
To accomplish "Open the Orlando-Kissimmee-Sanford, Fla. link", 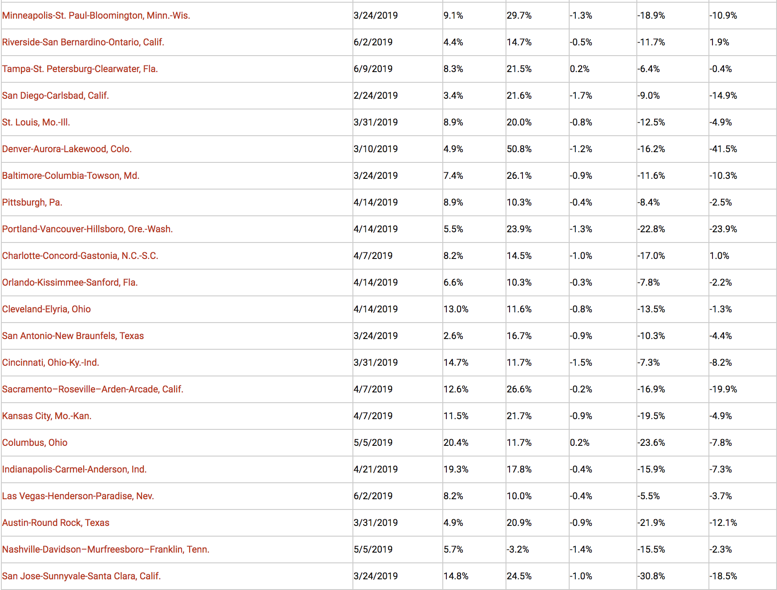I will (70, 283).
